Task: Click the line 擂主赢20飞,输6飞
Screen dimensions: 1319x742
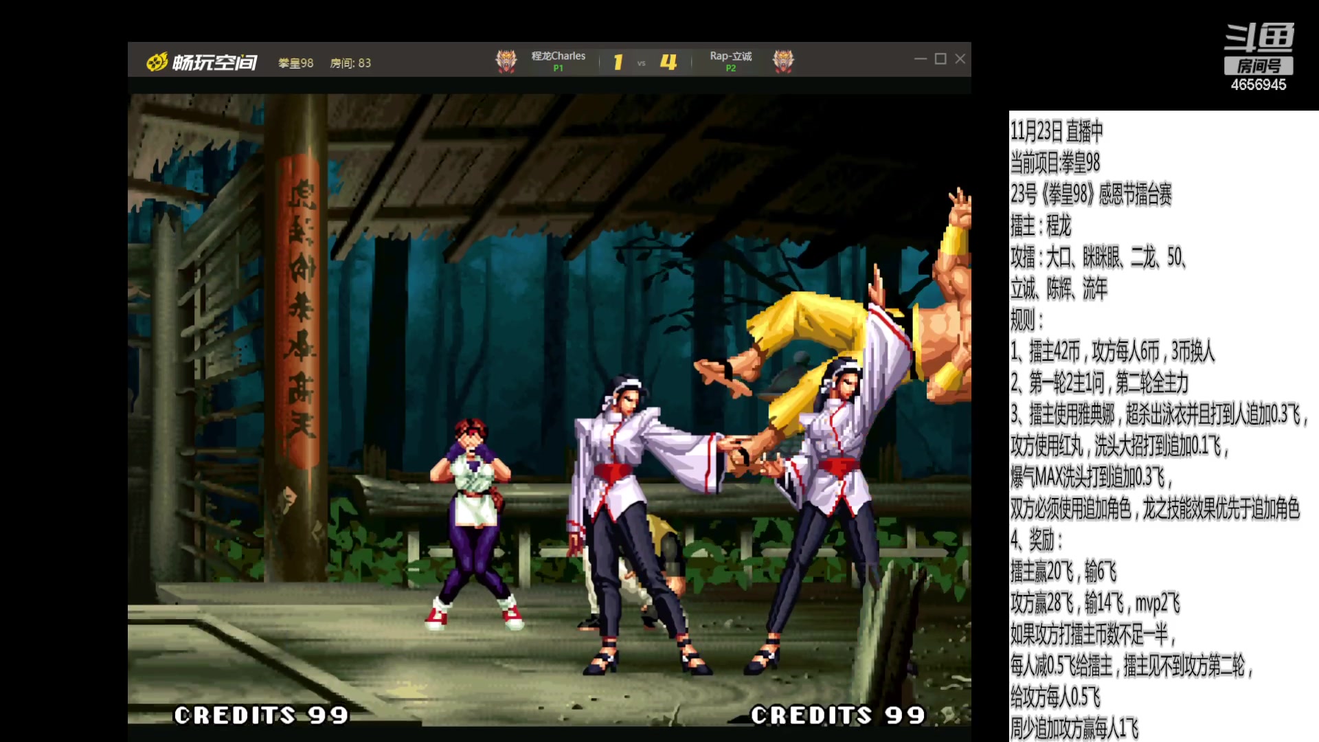Action: click(1063, 572)
